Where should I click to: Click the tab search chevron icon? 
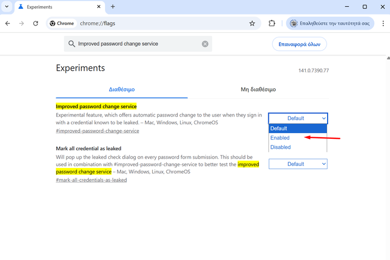tap(6, 7)
